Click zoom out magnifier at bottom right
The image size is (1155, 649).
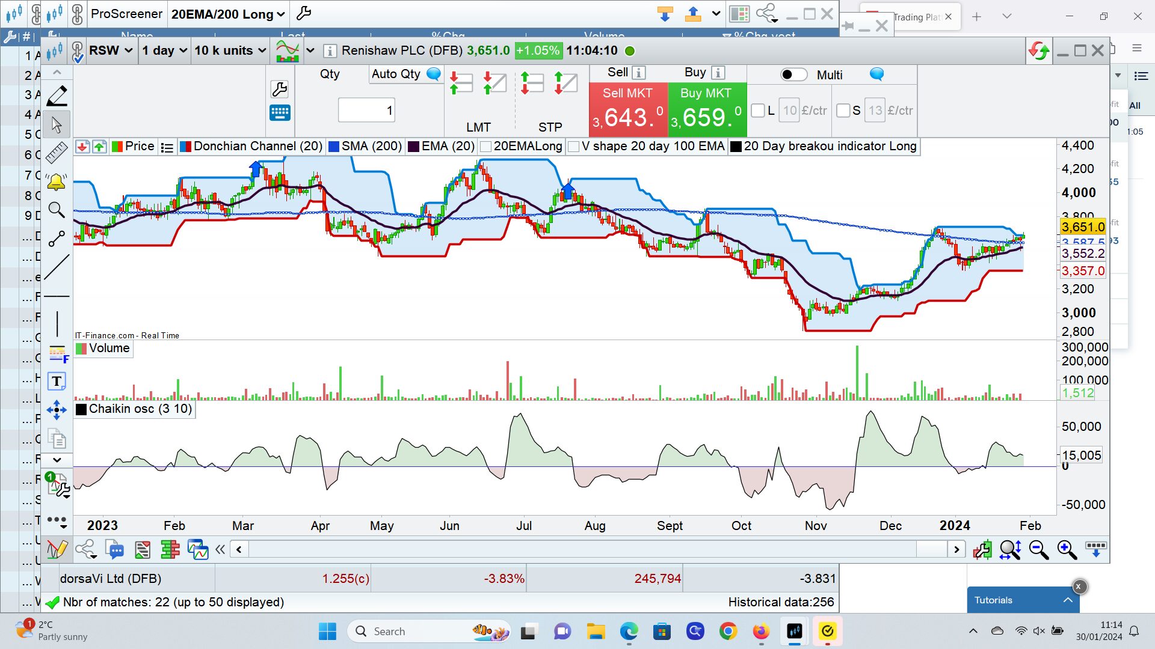tap(1039, 550)
